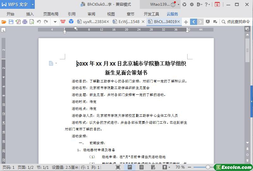Viewport: 253px width, 171px height.
Task: Open the 章节 ribbon tab
Action: point(130,14)
